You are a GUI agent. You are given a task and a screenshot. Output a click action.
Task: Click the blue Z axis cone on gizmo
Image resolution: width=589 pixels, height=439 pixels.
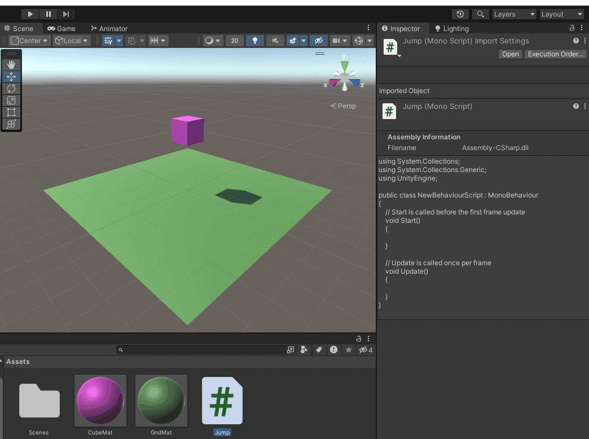click(355, 82)
